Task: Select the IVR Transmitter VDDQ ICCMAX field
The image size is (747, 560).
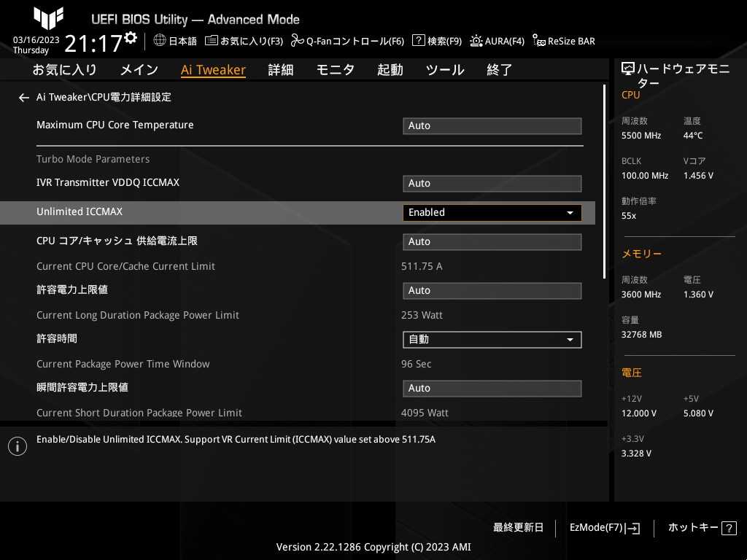Action: [x=492, y=184]
